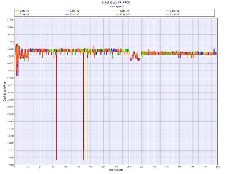Click the red Core #0 line swatch
Screen dimensions: 232x174
pos(17,11)
